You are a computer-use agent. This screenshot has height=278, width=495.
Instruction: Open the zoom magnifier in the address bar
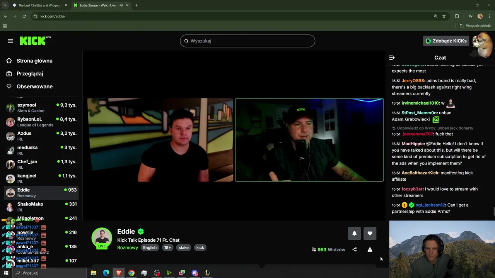click(x=435, y=16)
